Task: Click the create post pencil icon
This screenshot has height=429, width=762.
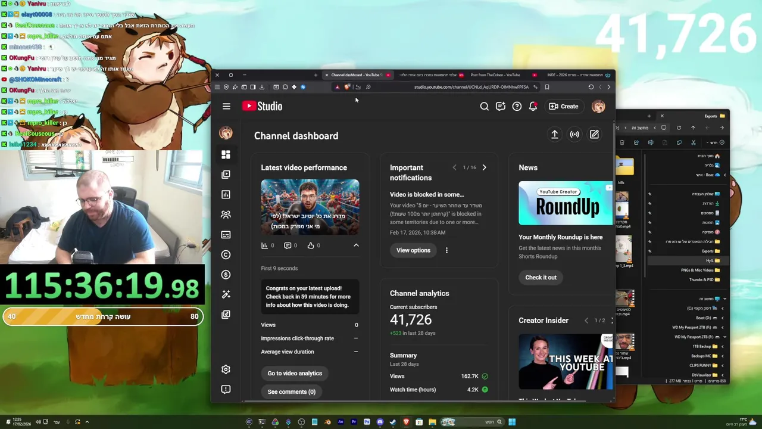Action: click(594, 135)
